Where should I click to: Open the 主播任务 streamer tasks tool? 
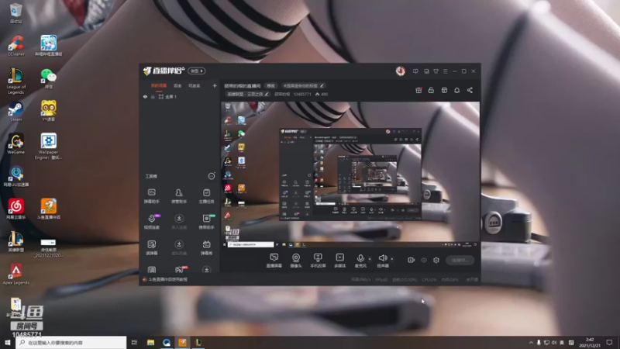pos(206,196)
